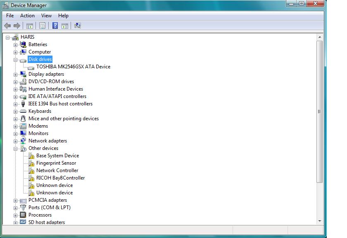The height and width of the screenshot is (238, 347).
Task: Click Scan for hardware changes icon
Action: coord(78,26)
